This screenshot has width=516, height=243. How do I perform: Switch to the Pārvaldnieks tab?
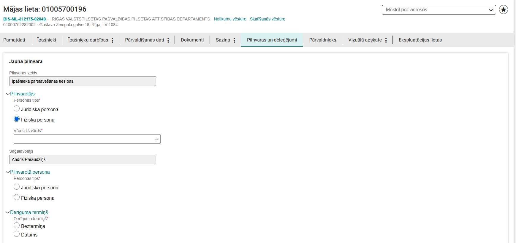click(322, 40)
